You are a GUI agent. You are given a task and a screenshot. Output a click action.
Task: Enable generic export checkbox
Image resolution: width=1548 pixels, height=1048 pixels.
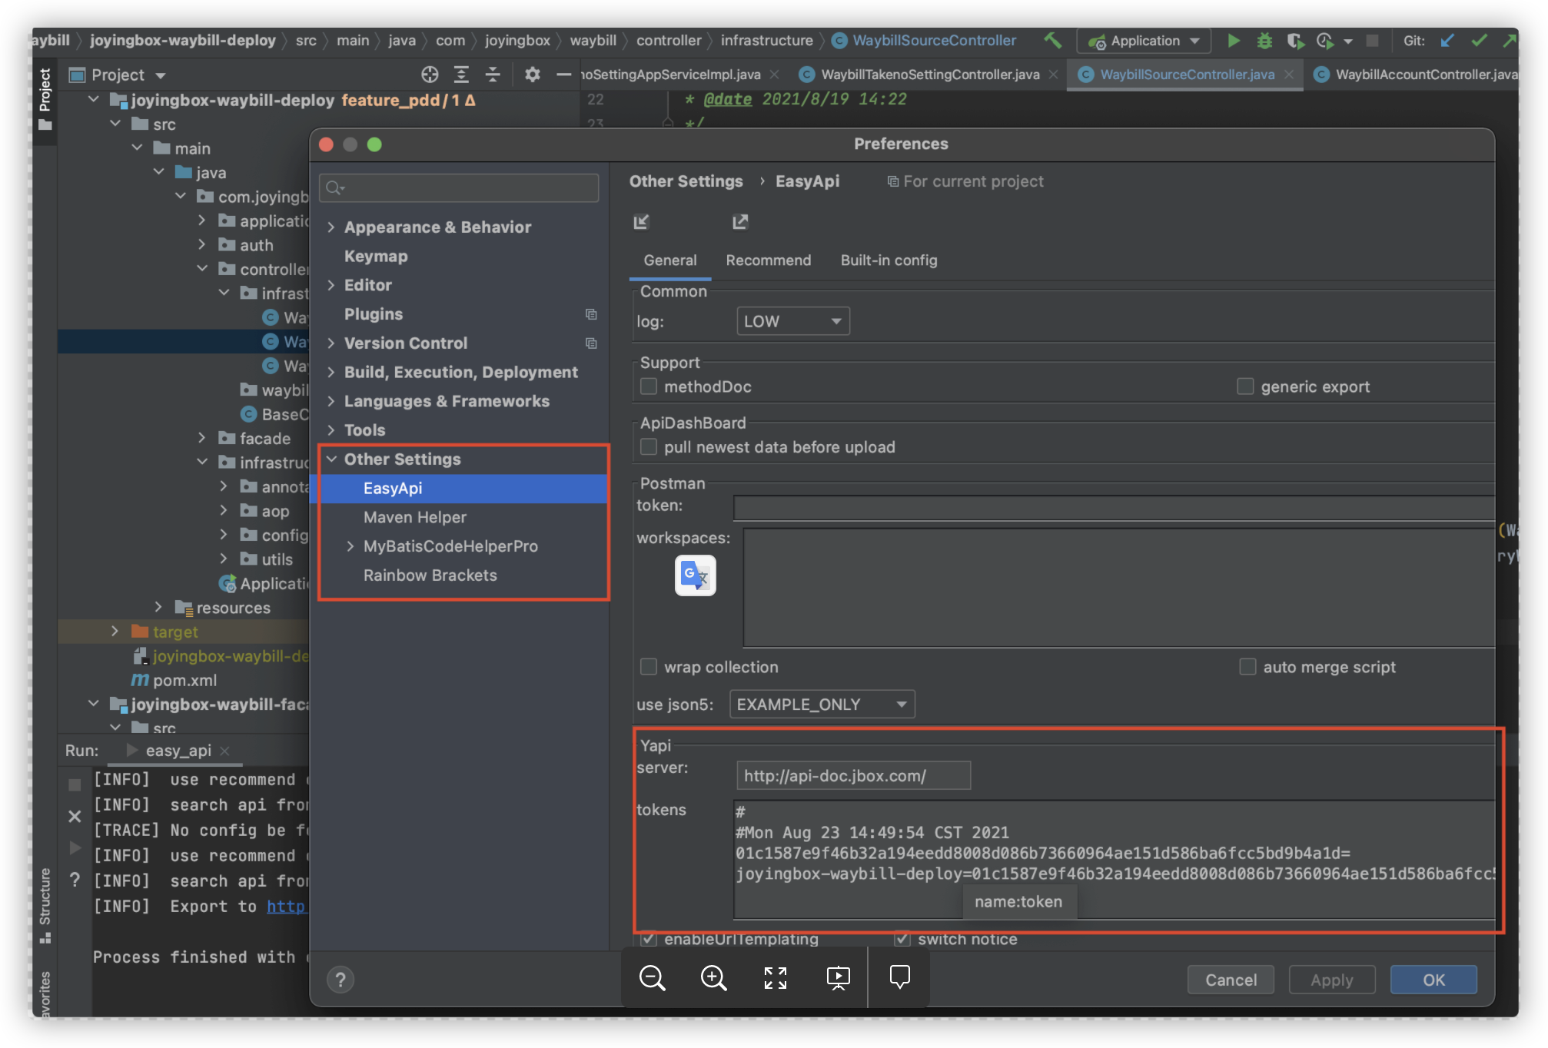[1245, 386]
